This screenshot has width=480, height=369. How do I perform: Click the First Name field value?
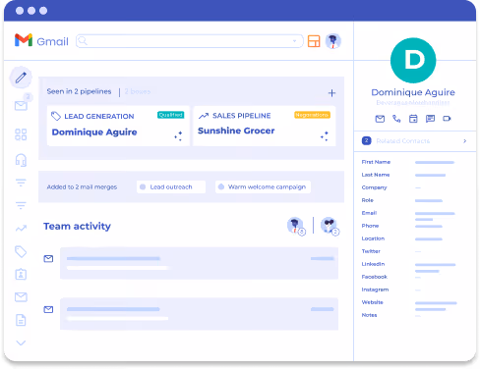(435, 162)
